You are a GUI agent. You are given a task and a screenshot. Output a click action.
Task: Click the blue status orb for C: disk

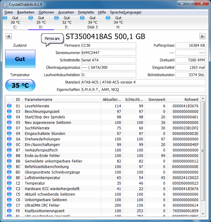point(5,18)
